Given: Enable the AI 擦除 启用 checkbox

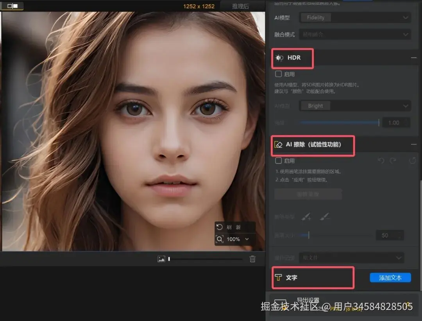Looking at the screenshot, I should 279,160.
